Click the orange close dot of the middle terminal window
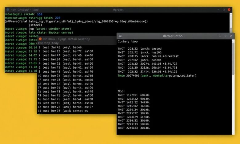 point(40,39)
